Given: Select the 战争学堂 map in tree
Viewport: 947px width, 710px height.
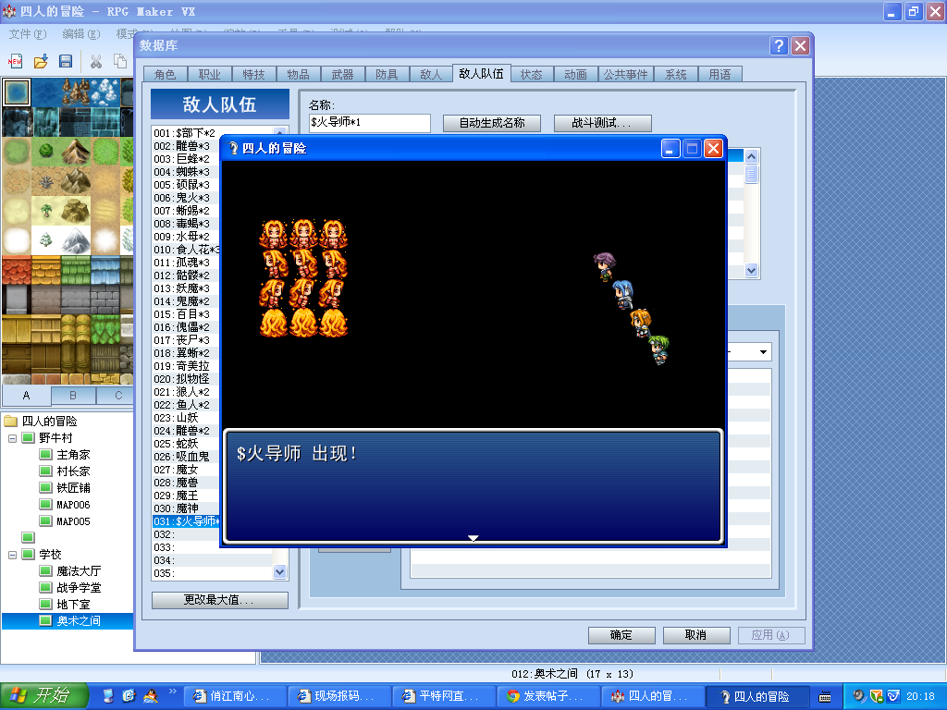Looking at the screenshot, I should pos(79,587).
